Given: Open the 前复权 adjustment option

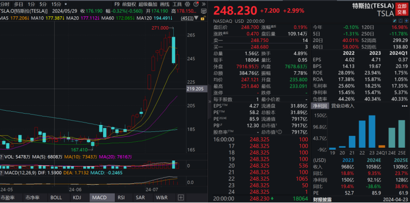Looking at the screenshot, I should (129, 4).
